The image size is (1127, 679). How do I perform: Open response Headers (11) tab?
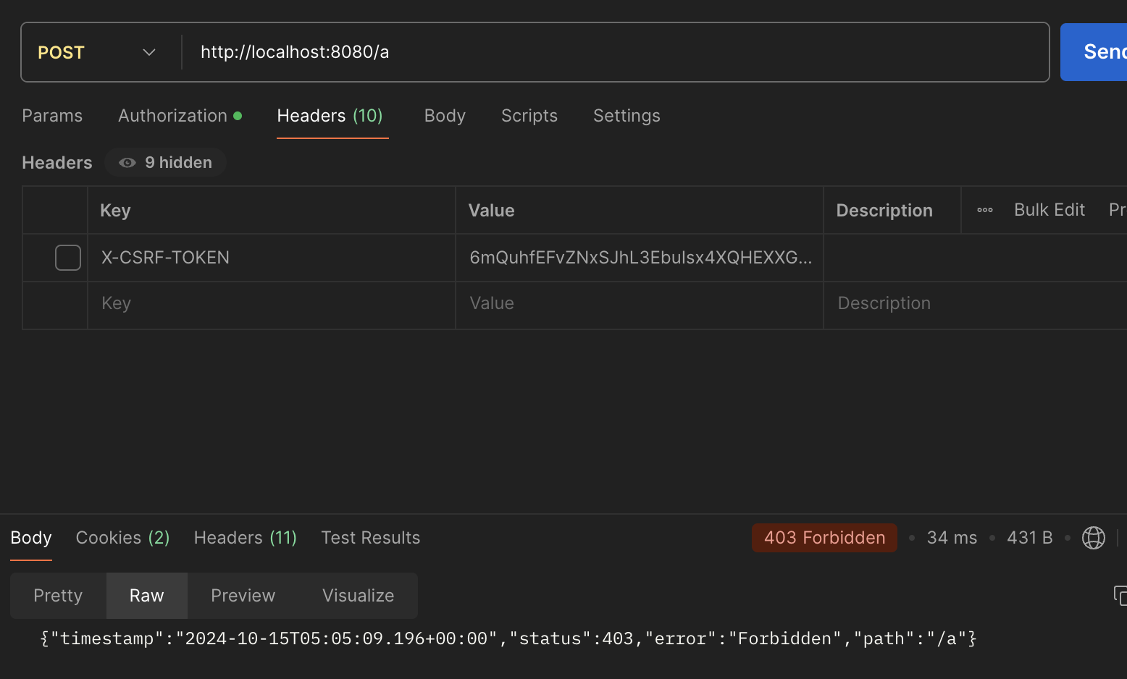pos(246,538)
